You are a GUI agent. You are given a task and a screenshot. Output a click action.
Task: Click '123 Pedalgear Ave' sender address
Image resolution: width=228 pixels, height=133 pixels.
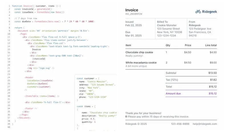point(200,29)
